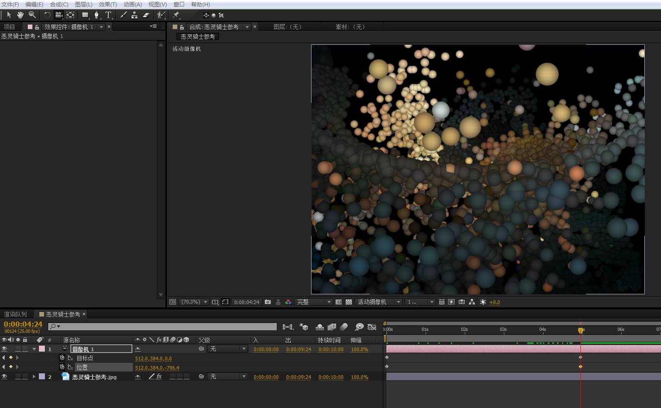Viewport: 661px width, 408px height.
Task: Click the 目标点 value 512.0,384.0,0.0
Action: (x=153, y=359)
